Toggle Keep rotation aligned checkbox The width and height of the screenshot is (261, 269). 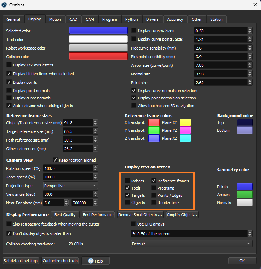[55, 160]
